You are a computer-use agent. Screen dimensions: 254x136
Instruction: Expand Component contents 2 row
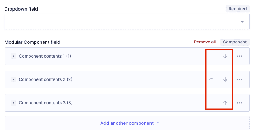pos(13,79)
